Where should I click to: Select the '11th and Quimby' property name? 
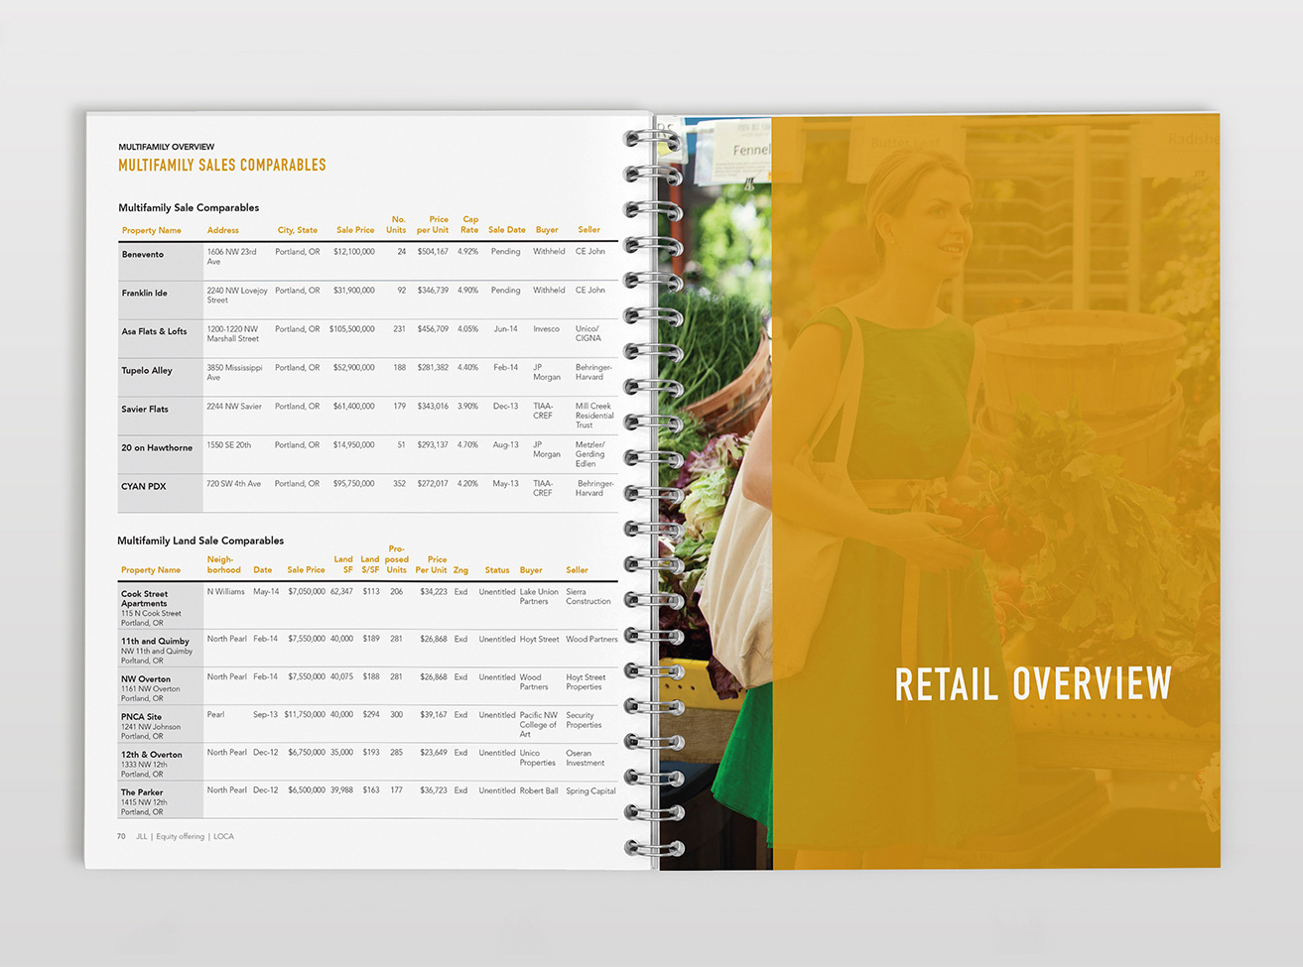pos(155,642)
